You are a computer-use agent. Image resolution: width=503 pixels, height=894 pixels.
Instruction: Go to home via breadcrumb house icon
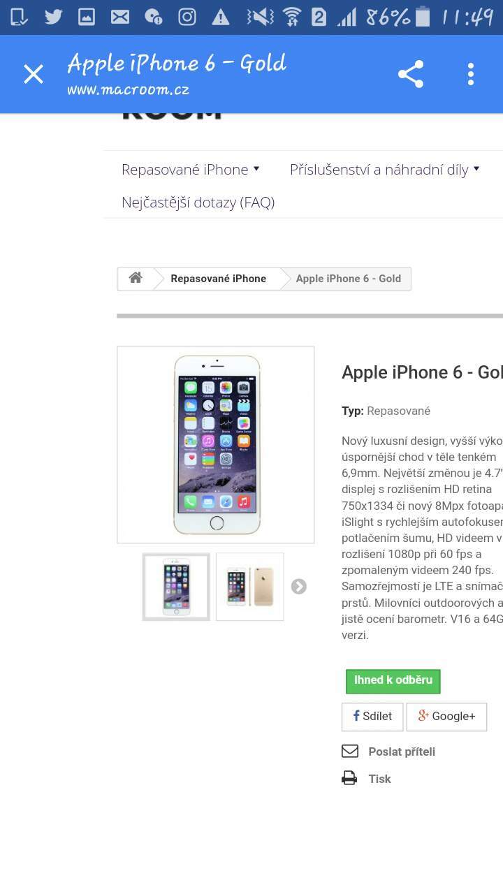tap(136, 278)
